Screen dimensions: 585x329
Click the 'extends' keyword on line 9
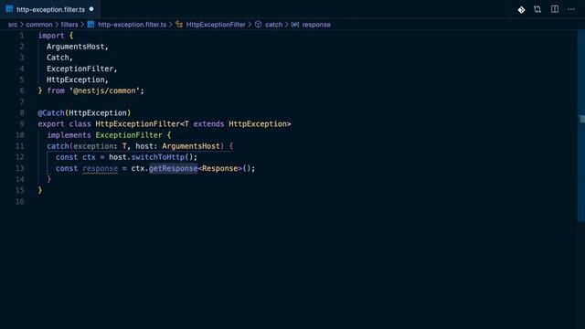208,124
